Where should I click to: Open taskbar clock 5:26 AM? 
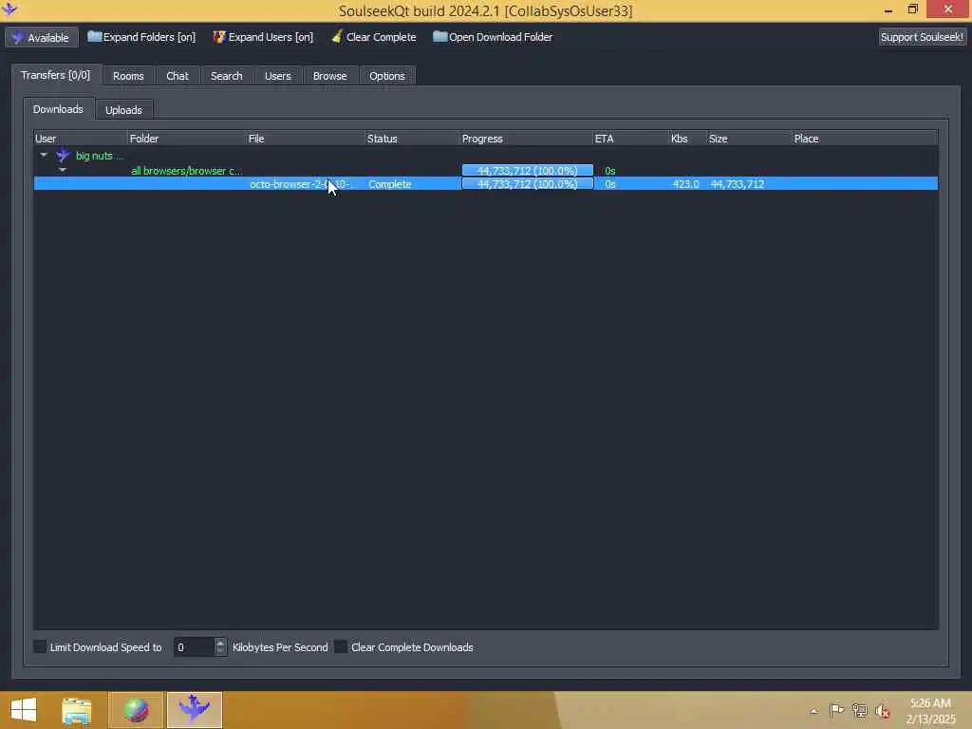coord(930,711)
